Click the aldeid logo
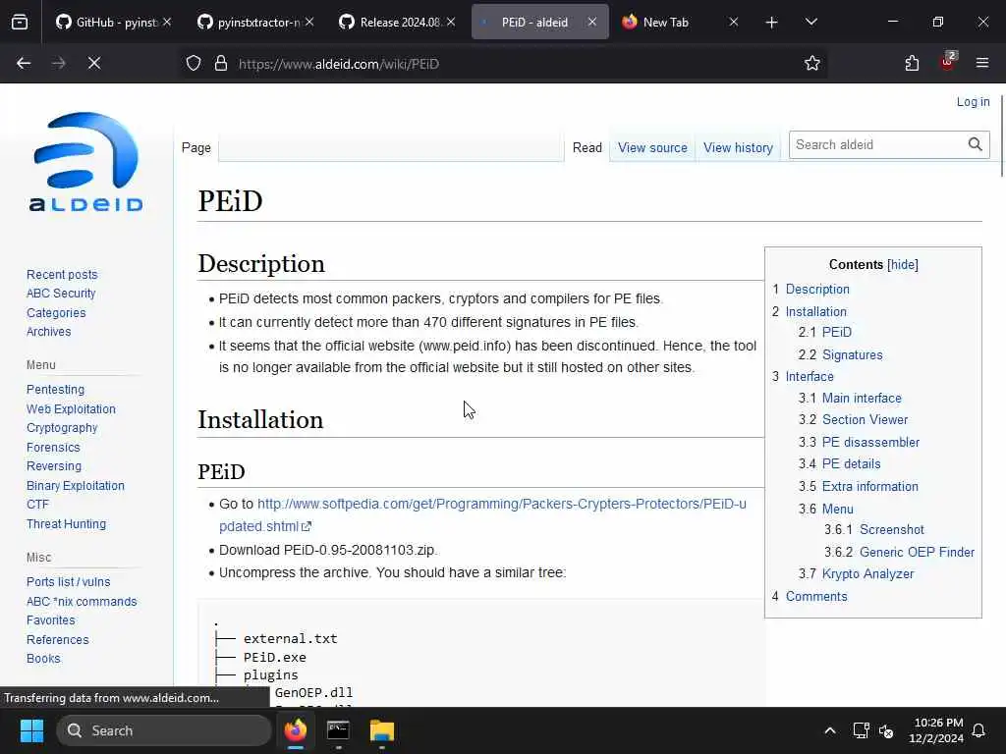1006x754 pixels. [86, 162]
